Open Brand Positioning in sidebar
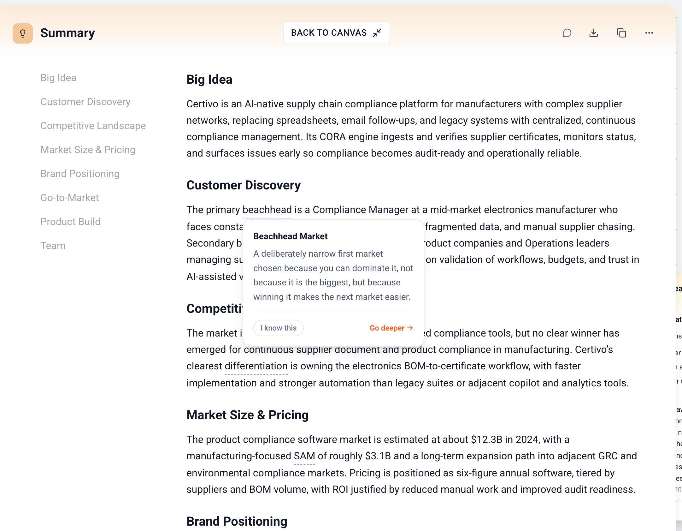 coord(80,174)
